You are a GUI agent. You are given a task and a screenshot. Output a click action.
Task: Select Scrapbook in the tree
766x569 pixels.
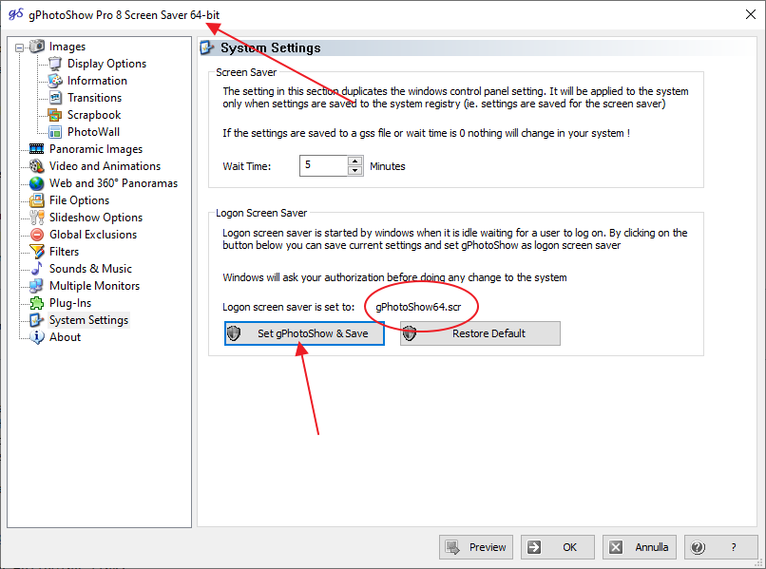coord(94,115)
